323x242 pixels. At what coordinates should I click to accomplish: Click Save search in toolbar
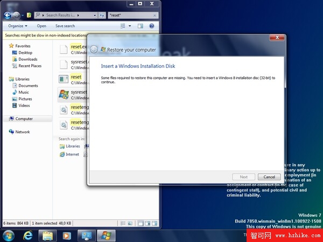tap(65, 26)
